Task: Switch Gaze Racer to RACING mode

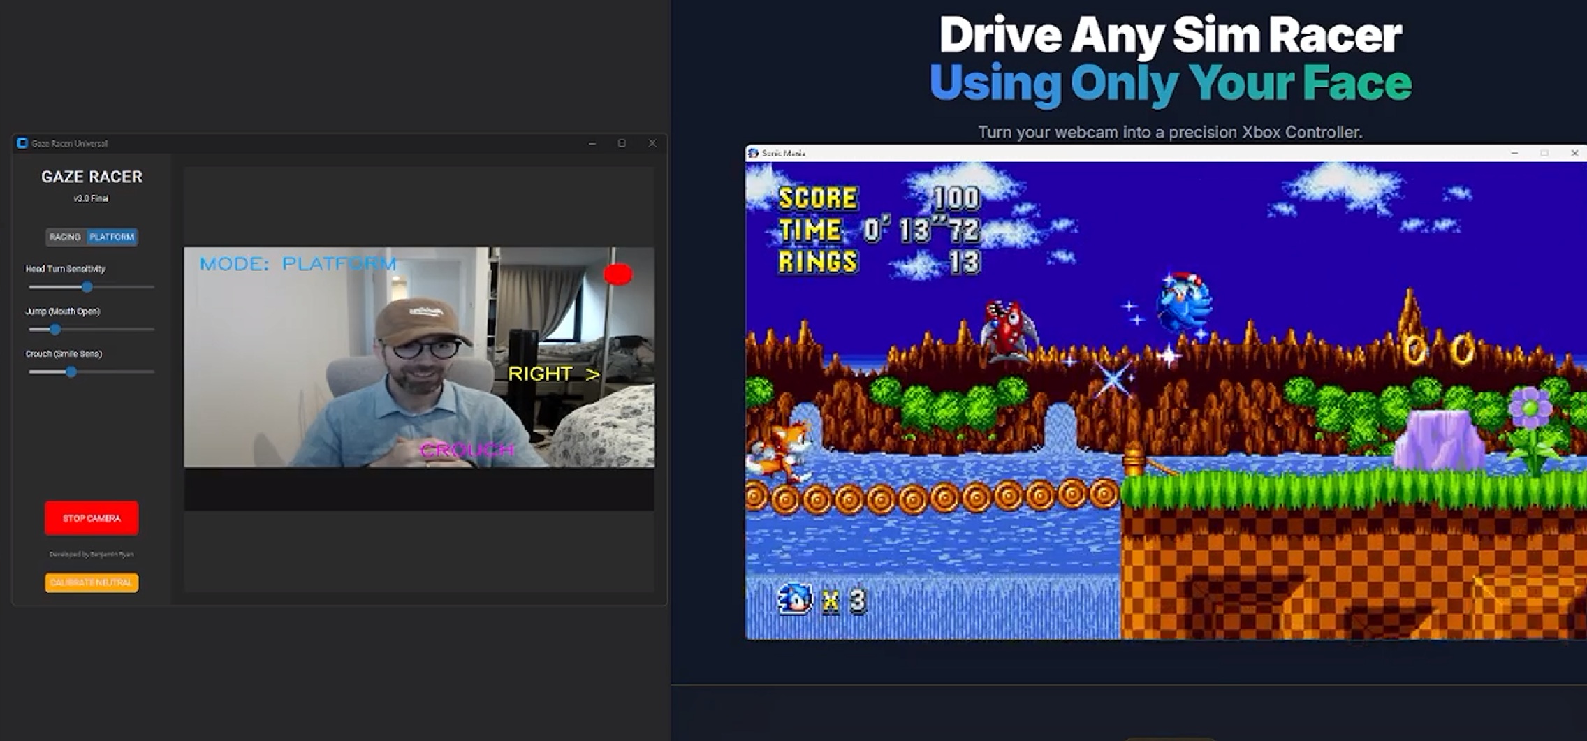Action: tap(65, 237)
